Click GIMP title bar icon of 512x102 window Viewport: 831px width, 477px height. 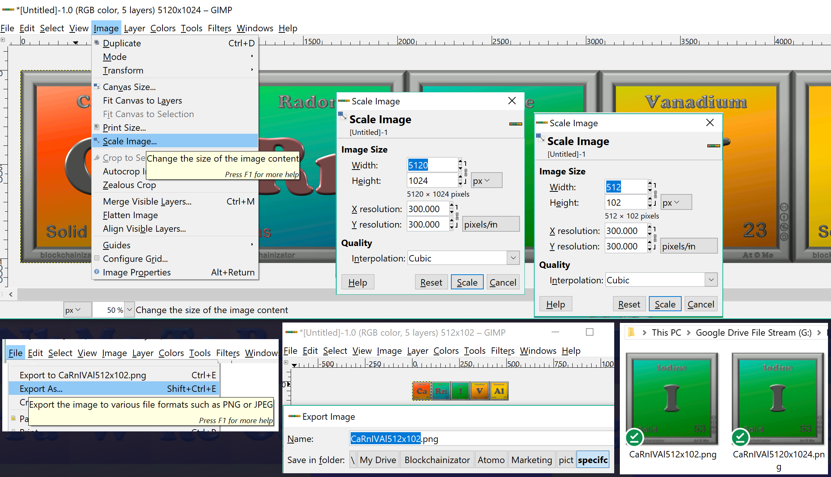coord(291,332)
